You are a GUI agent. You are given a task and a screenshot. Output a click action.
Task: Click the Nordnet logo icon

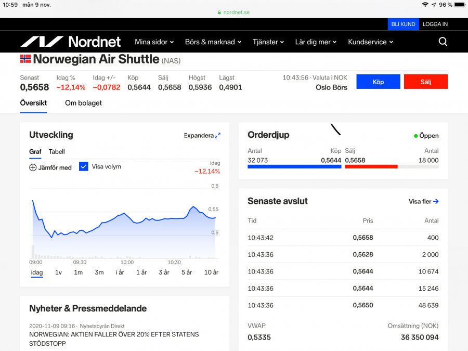coord(42,42)
